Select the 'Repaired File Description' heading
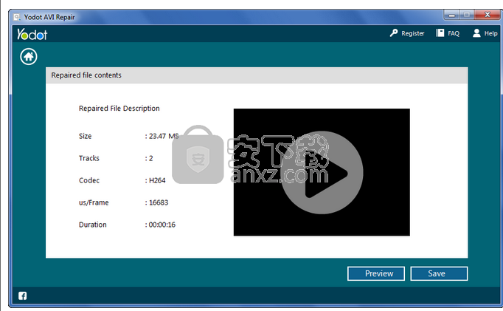Screen dimensions: 503x311 [x=119, y=109]
